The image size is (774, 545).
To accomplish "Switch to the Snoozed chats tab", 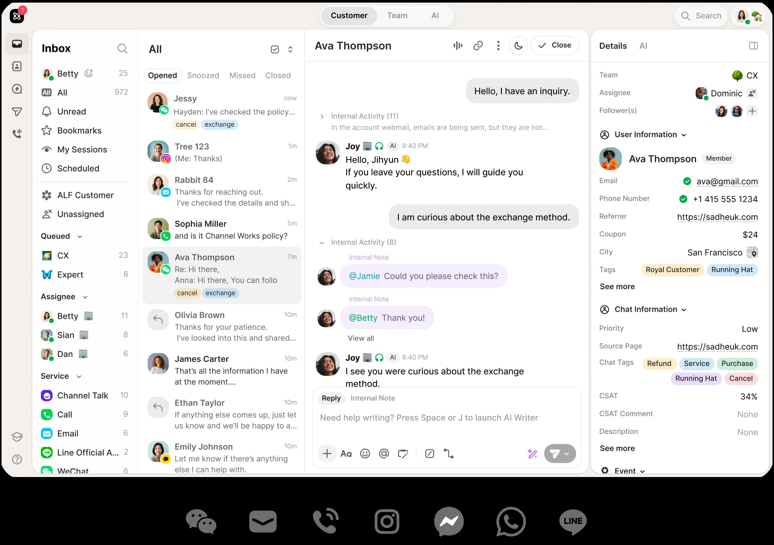I will (x=203, y=75).
